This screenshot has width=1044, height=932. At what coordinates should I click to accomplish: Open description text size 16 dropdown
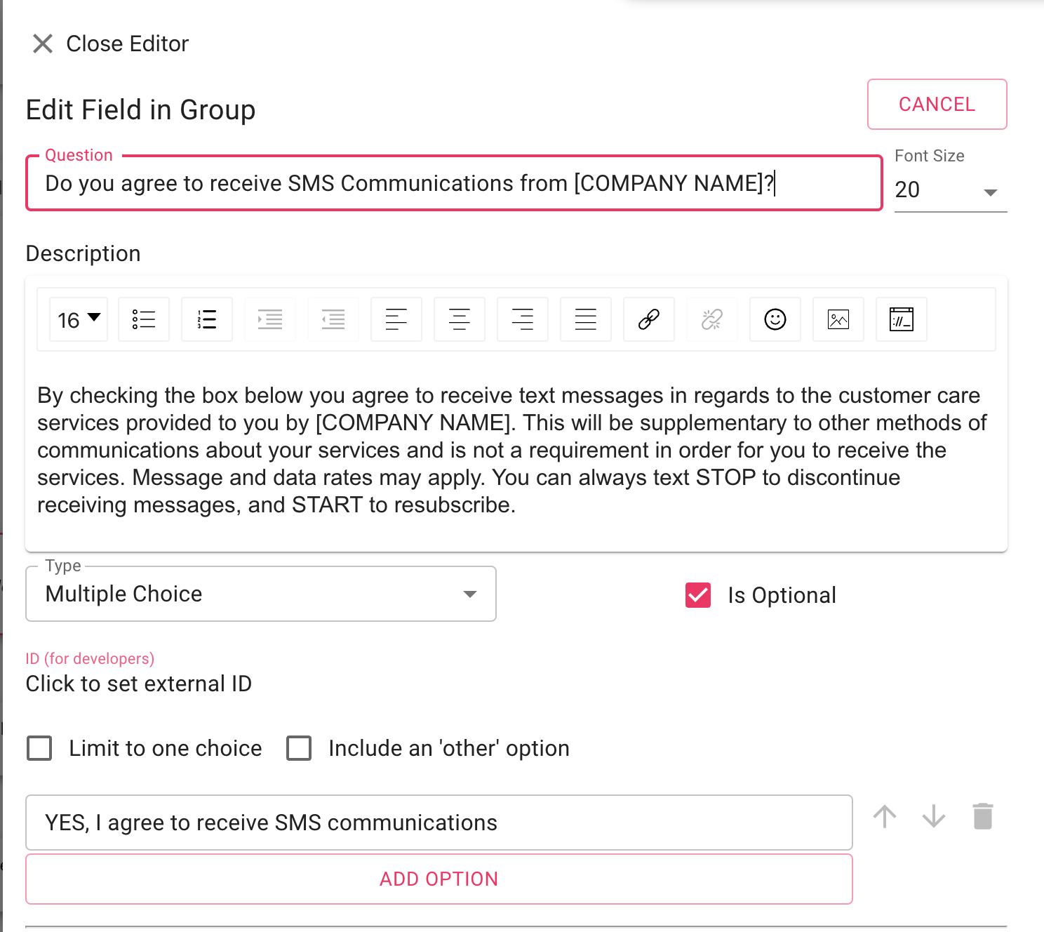(79, 319)
